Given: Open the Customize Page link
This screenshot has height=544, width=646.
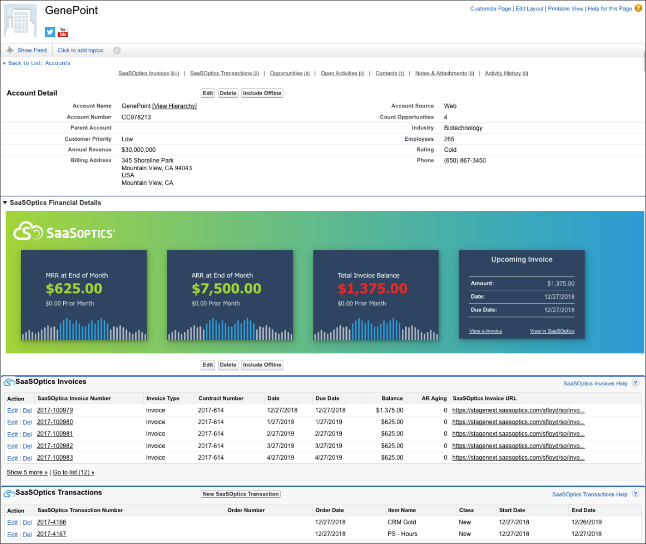Looking at the screenshot, I should (x=490, y=8).
